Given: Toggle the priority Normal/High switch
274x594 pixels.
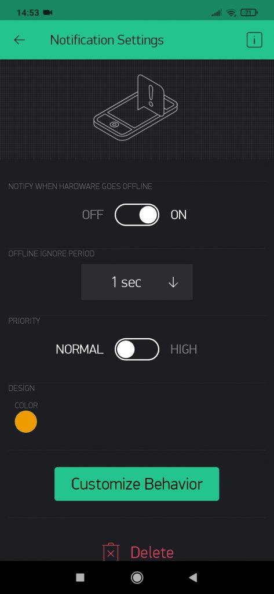Looking at the screenshot, I should 137,349.
